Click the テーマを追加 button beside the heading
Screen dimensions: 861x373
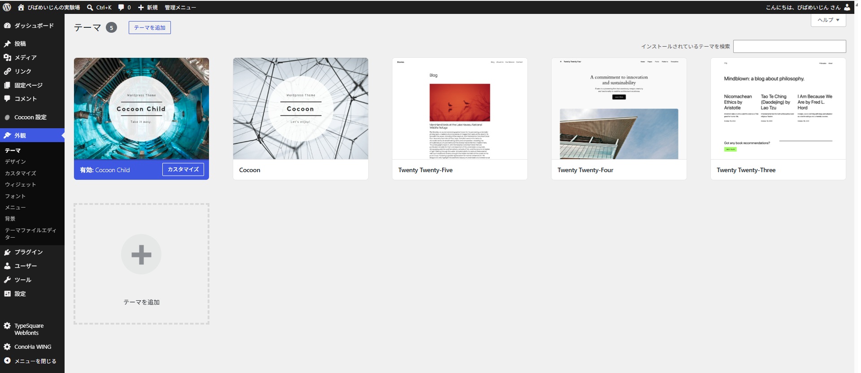(150, 28)
